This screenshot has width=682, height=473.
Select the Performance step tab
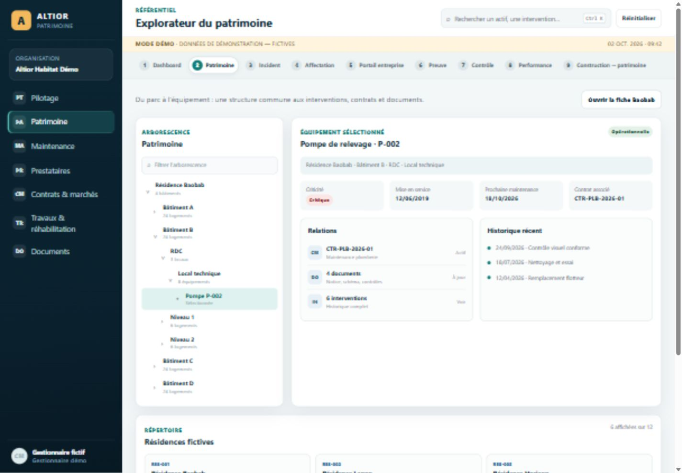pyautogui.click(x=530, y=65)
